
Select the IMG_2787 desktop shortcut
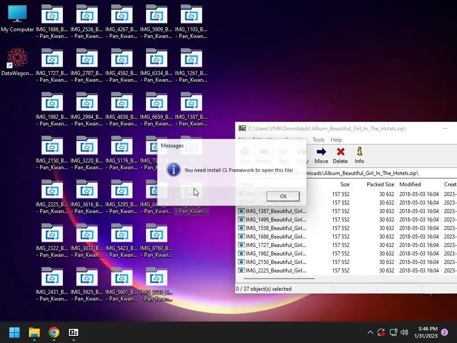tap(87, 66)
